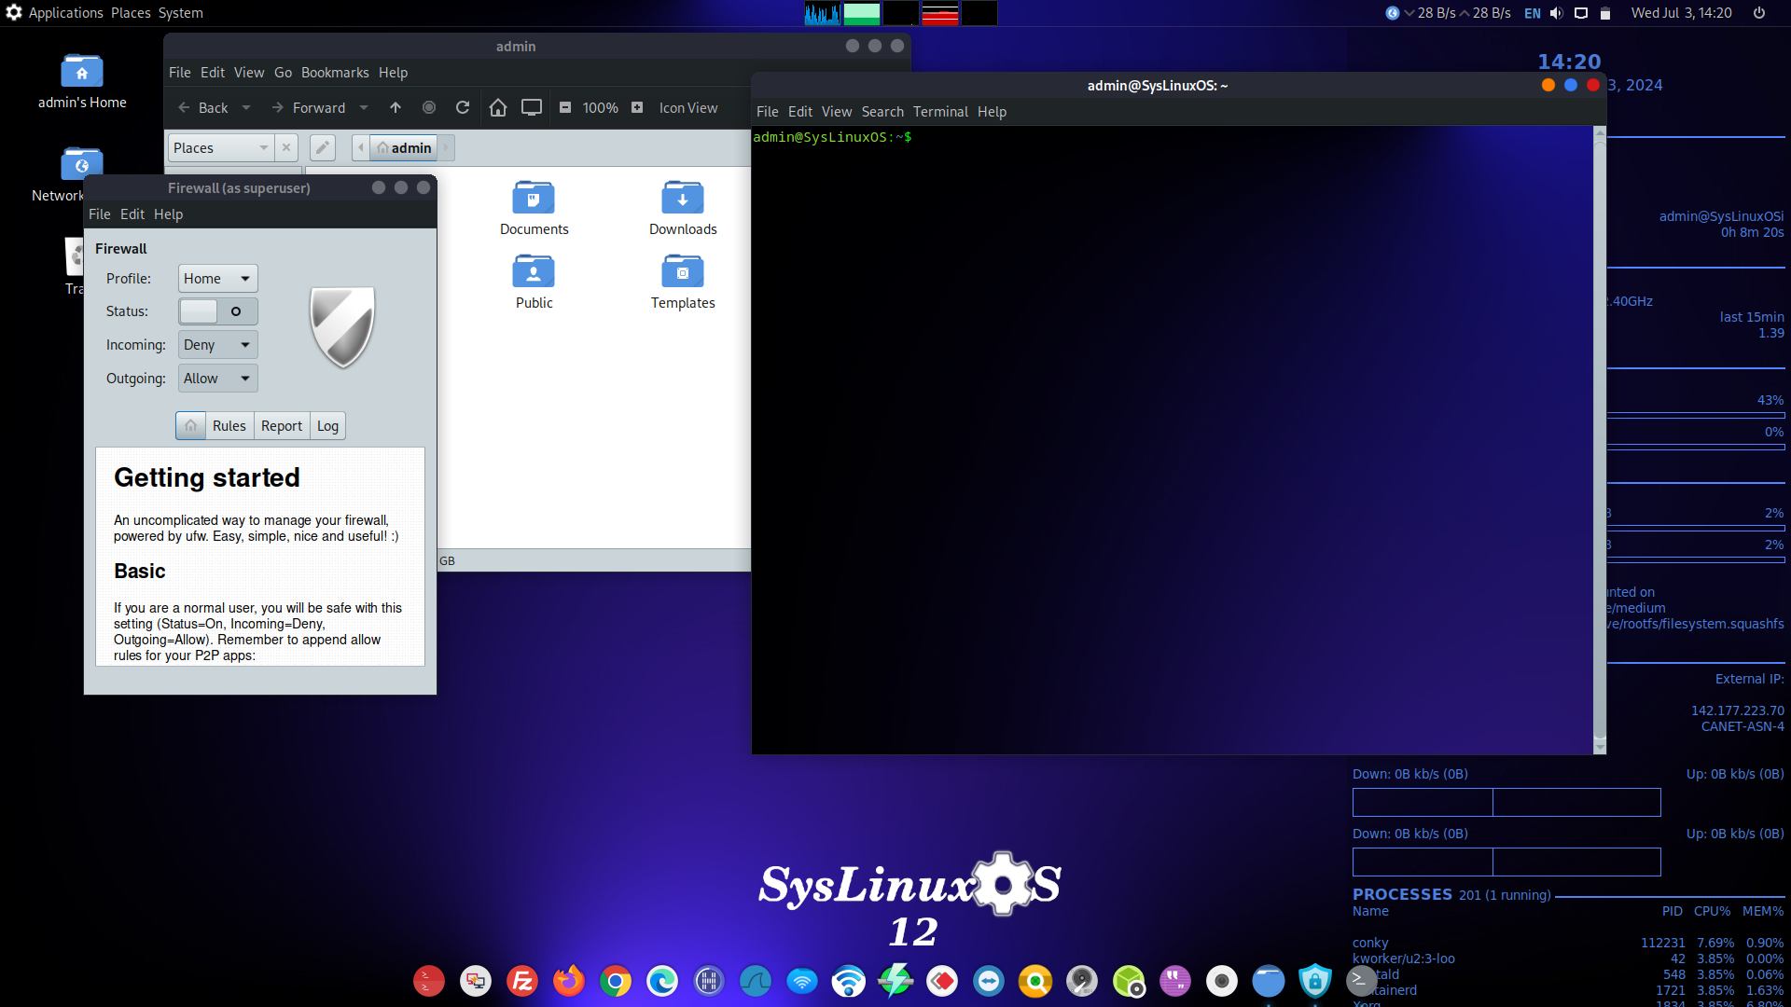Switch to the Firewall home tab
The width and height of the screenshot is (1791, 1007).
click(x=190, y=426)
